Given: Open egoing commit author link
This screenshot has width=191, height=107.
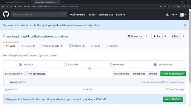Looking at the screenshot, I should click(13, 82).
